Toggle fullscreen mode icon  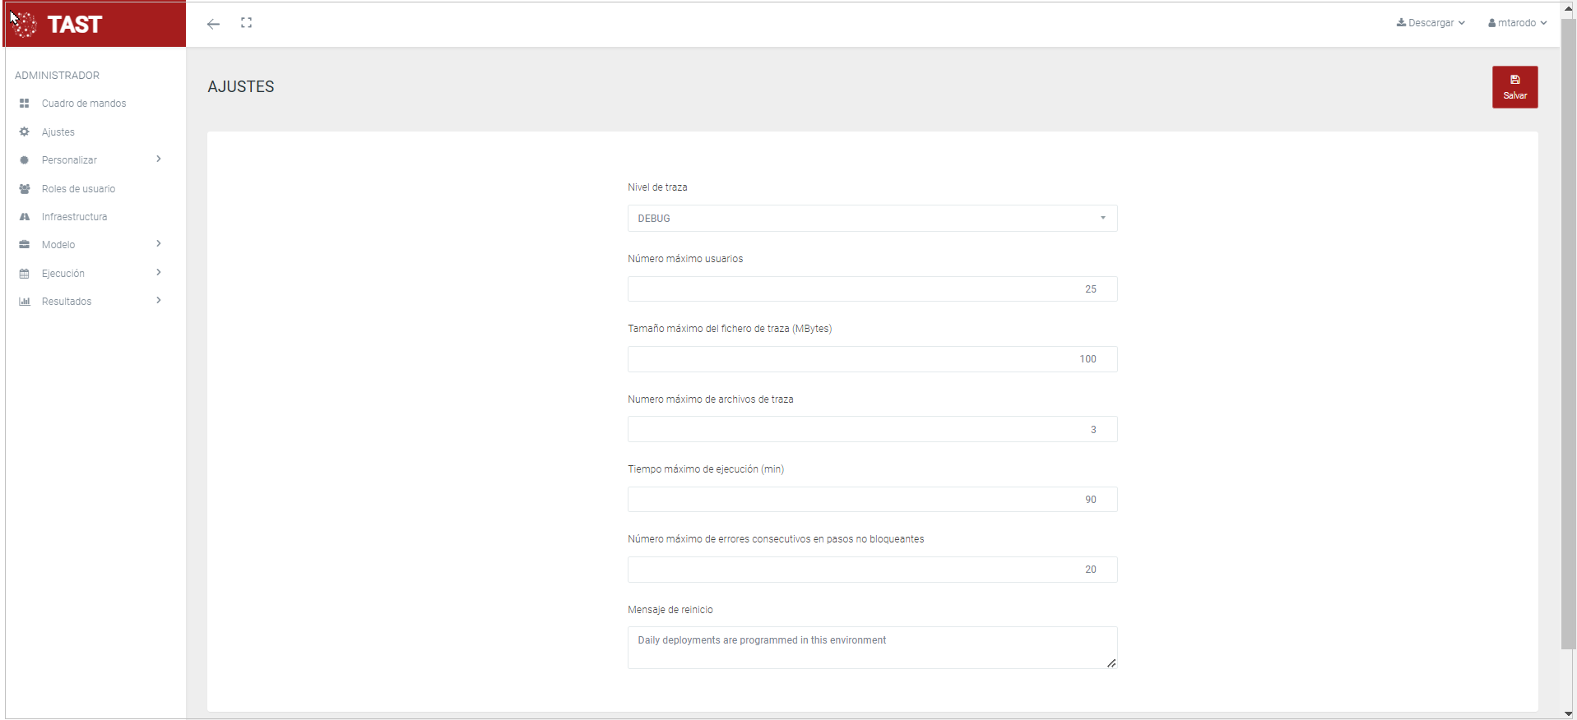pos(246,23)
